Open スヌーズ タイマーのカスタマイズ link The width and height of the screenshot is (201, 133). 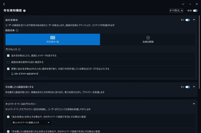tap(26, 74)
